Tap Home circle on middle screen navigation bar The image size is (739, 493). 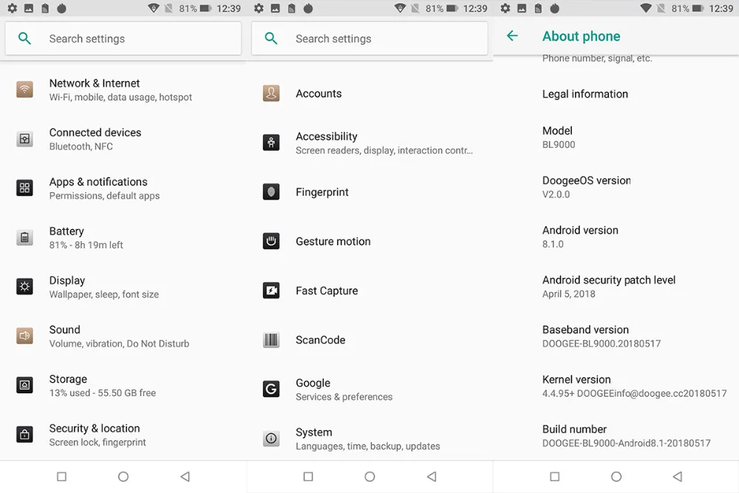point(370,477)
